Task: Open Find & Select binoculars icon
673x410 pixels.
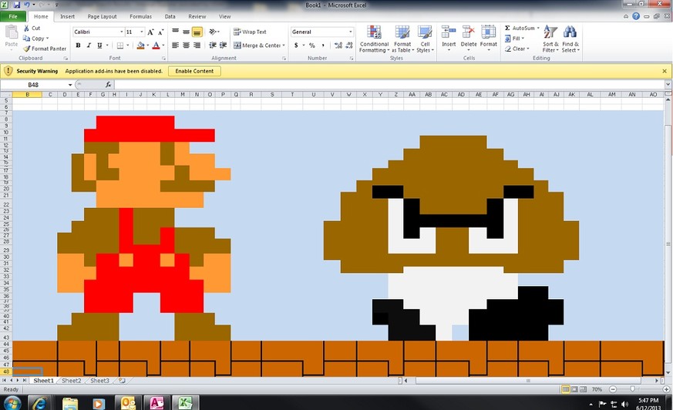Action: (570, 32)
